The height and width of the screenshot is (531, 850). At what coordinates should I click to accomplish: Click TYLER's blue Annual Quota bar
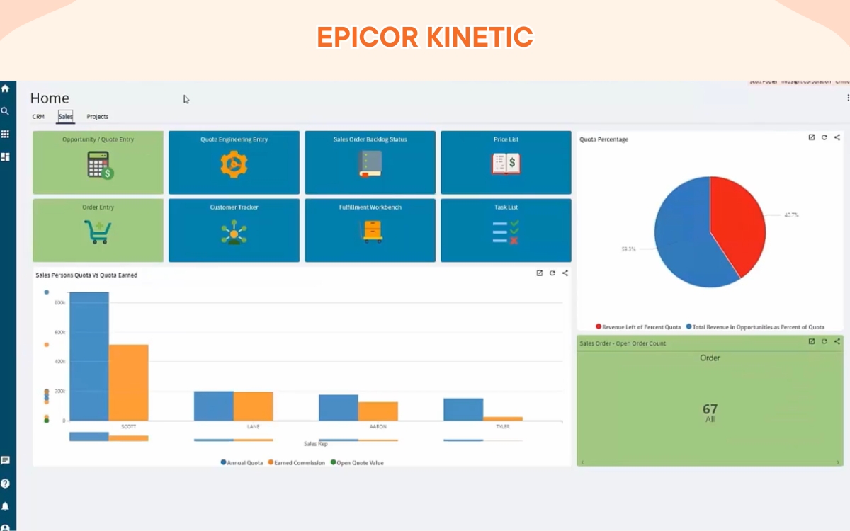(x=463, y=409)
